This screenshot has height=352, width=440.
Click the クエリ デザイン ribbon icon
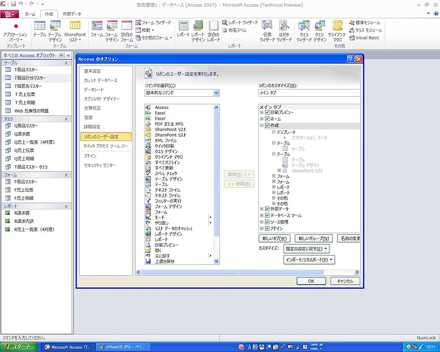point(320,31)
